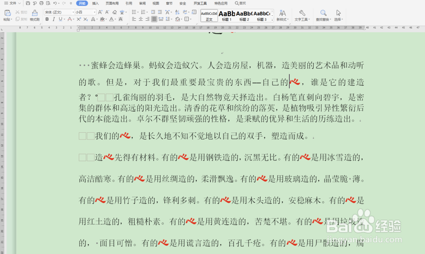Toggle bold formatting on selected text
Screen dimensions: 425x254
click(46, 20)
